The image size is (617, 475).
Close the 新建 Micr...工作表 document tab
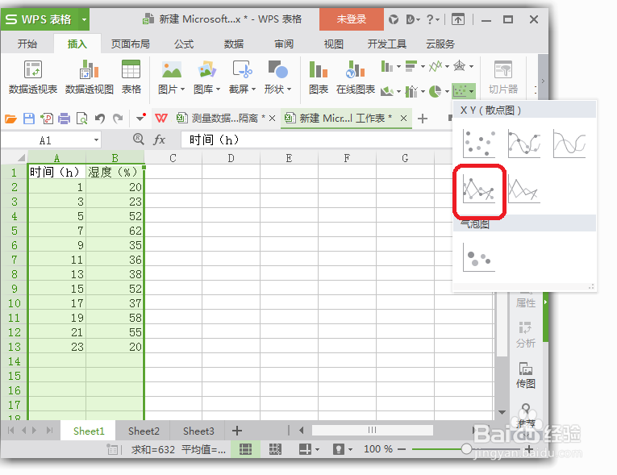tap(404, 118)
